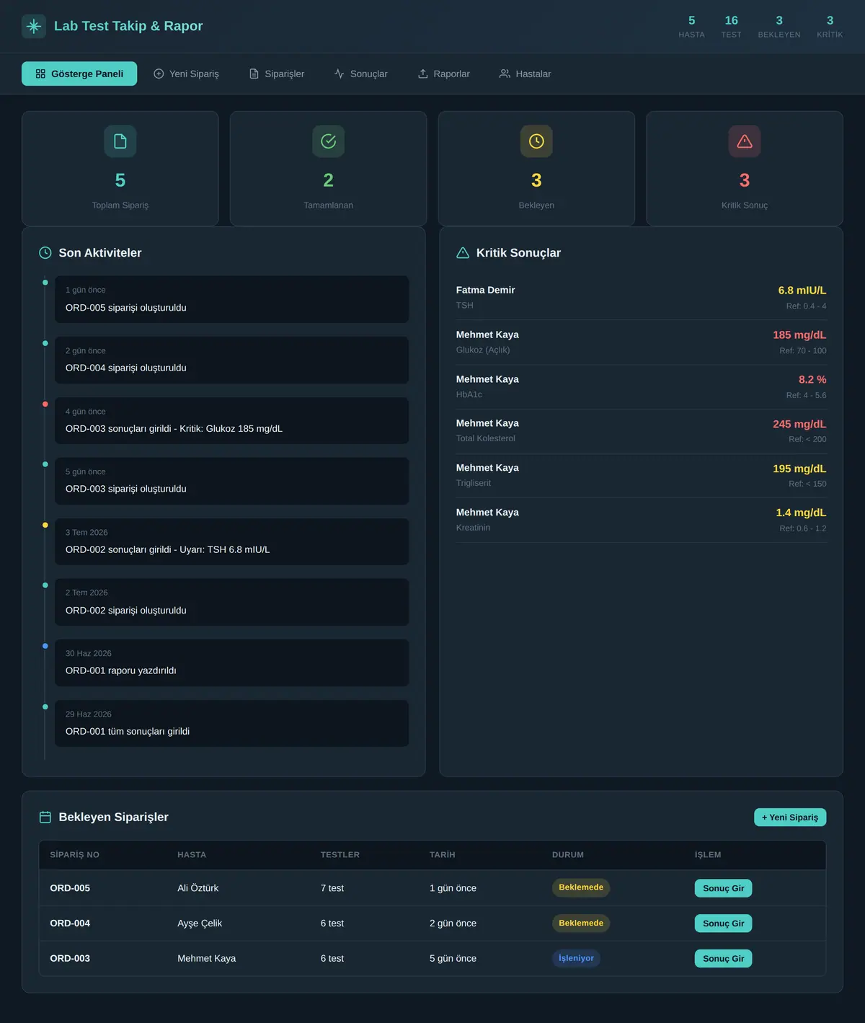
Task: Click Sonuç Gir for ORD-005
Action: [723, 888]
